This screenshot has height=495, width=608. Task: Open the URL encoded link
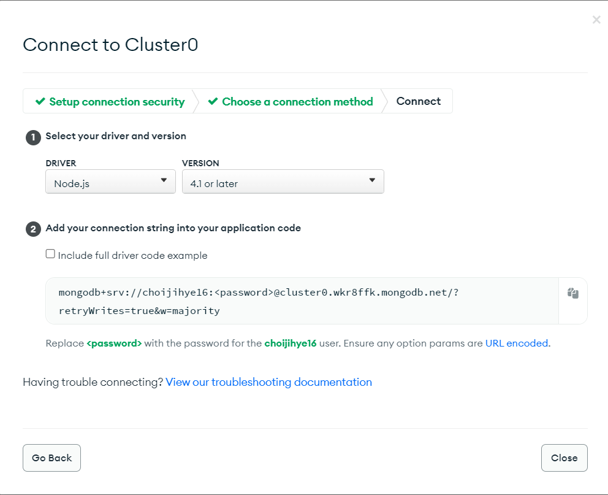coord(517,343)
